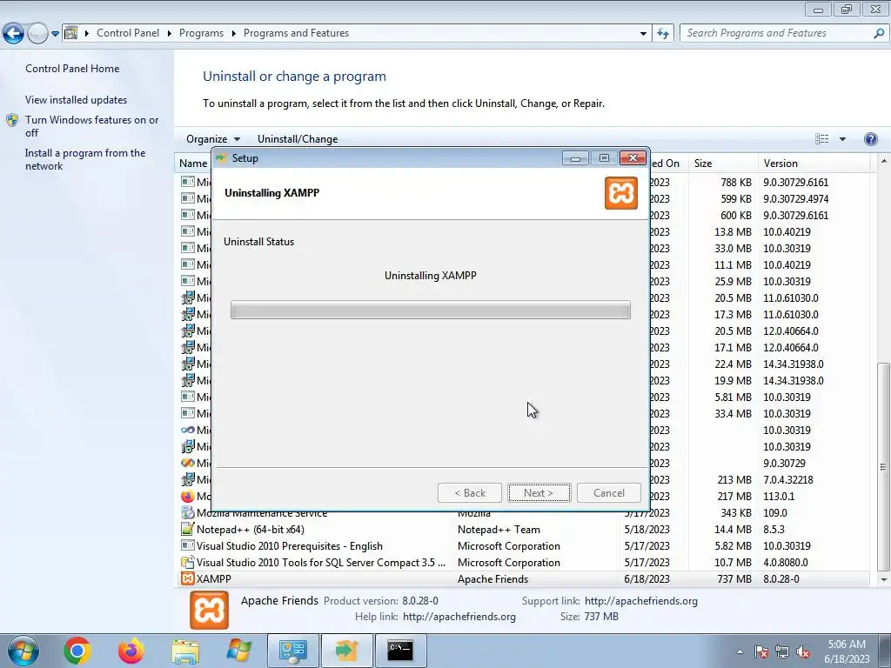This screenshot has height=668, width=891.
Task: Click the Windows flag icon on taskbar
Action: (238, 651)
